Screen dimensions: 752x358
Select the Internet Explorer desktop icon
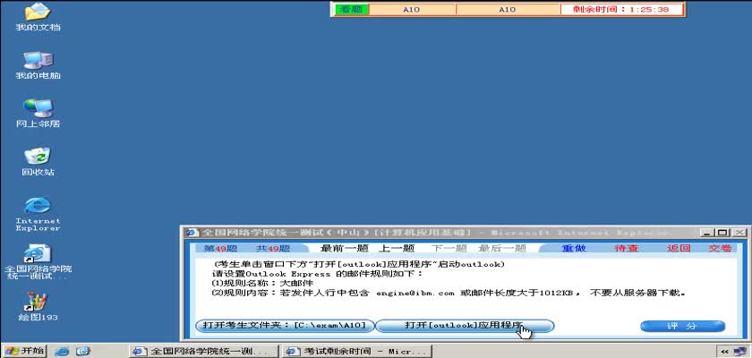pos(38,214)
